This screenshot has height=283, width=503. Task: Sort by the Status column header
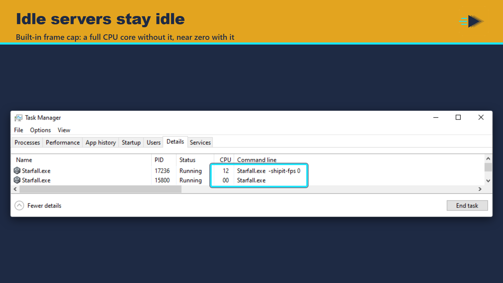tap(195, 160)
